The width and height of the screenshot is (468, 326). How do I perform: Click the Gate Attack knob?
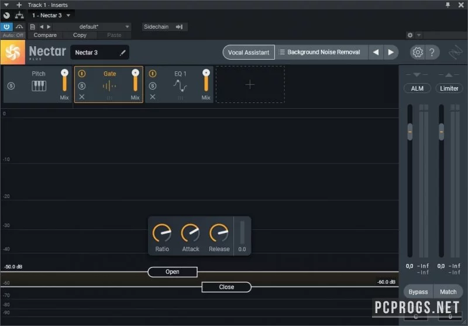pos(191,232)
